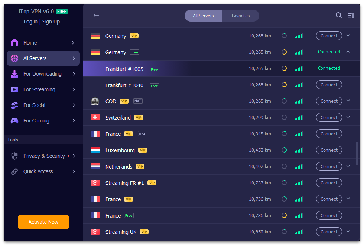Click the back arrow icon

[x=96, y=15]
